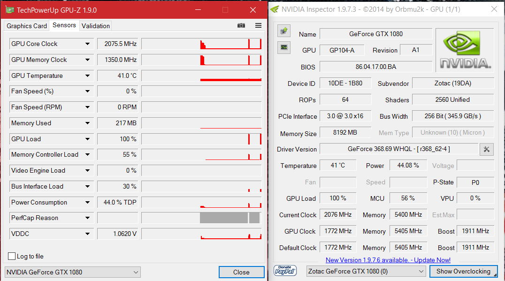Viewport: 505px width, 281px height.
Task: Click the Close button in GPU-Z
Action: tap(241, 272)
